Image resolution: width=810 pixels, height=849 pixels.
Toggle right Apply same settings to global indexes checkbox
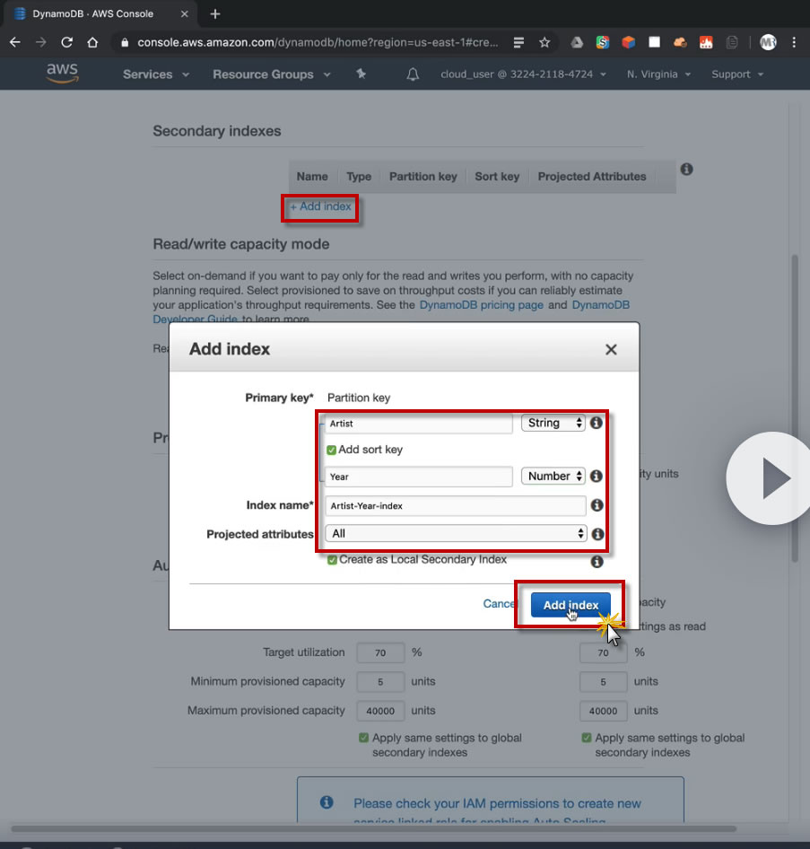click(x=587, y=738)
